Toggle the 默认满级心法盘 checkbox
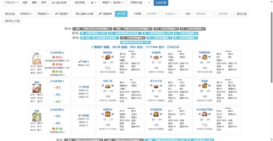Viewport: 273px width, 141px height. point(83,14)
